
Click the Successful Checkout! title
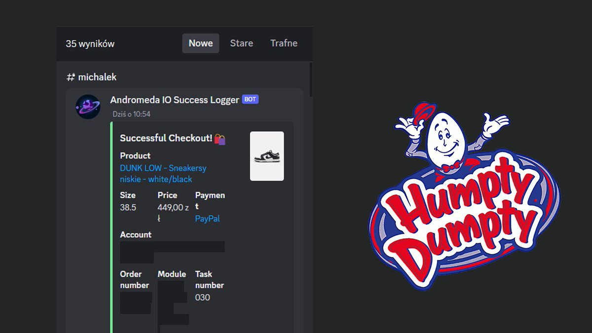pos(166,138)
